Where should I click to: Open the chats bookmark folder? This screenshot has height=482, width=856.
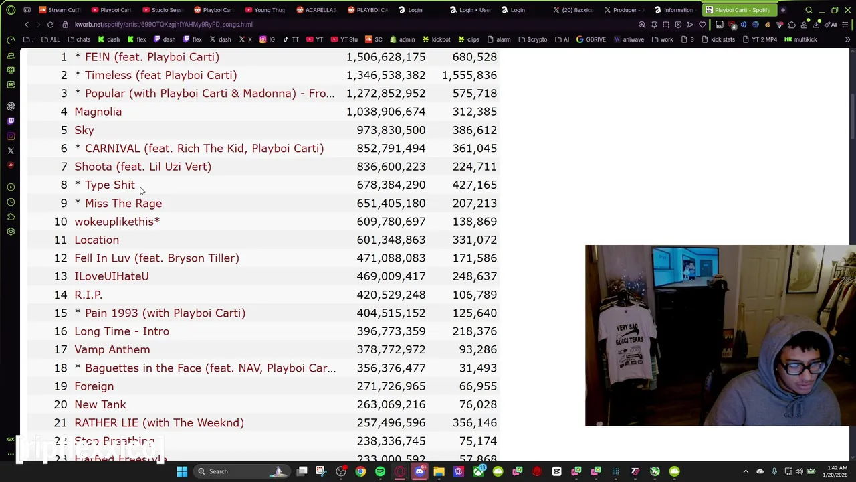click(79, 39)
